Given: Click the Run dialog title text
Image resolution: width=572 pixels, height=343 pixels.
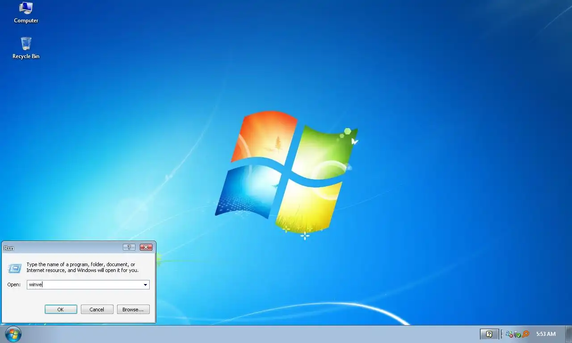Looking at the screenshot, I should [x=8, y=248].
